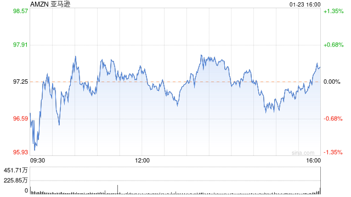Click the -0.68% percent label

point(333,118)
